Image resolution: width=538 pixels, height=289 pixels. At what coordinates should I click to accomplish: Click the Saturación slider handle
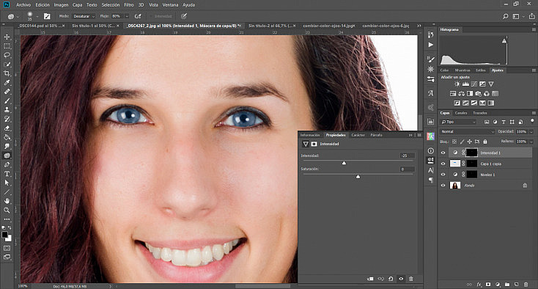(x=358, y=177)
